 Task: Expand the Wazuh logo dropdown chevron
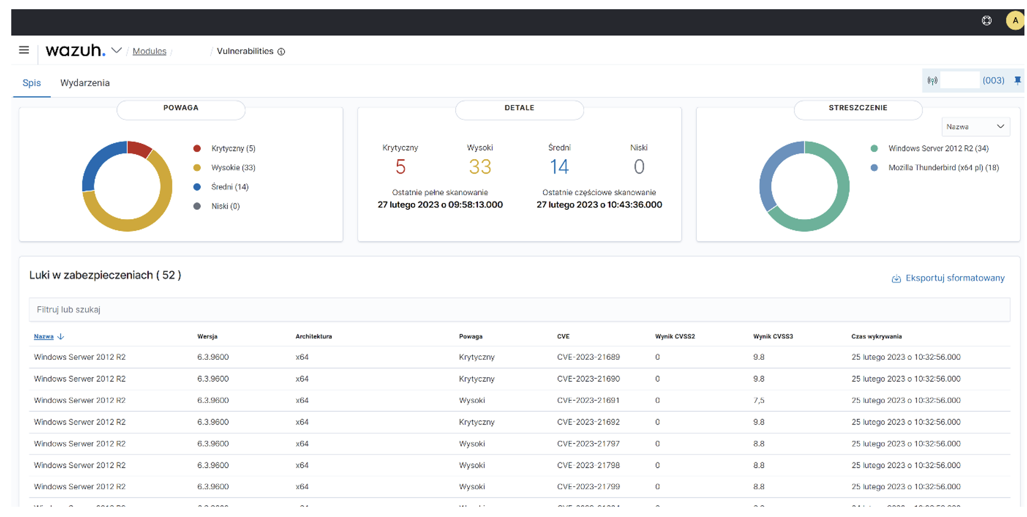(x=117, y=51)
